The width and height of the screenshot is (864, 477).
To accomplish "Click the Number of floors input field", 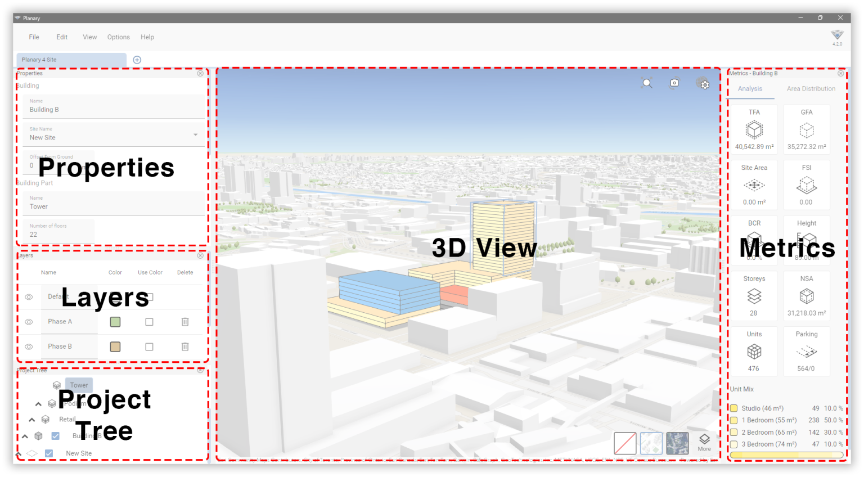I will pyautogui.click(x=56, y=234).
